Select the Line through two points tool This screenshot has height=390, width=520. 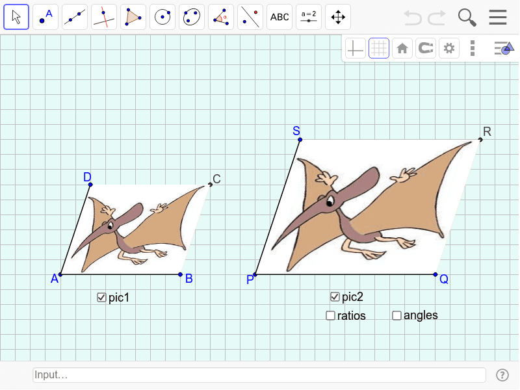coord(75,17)
